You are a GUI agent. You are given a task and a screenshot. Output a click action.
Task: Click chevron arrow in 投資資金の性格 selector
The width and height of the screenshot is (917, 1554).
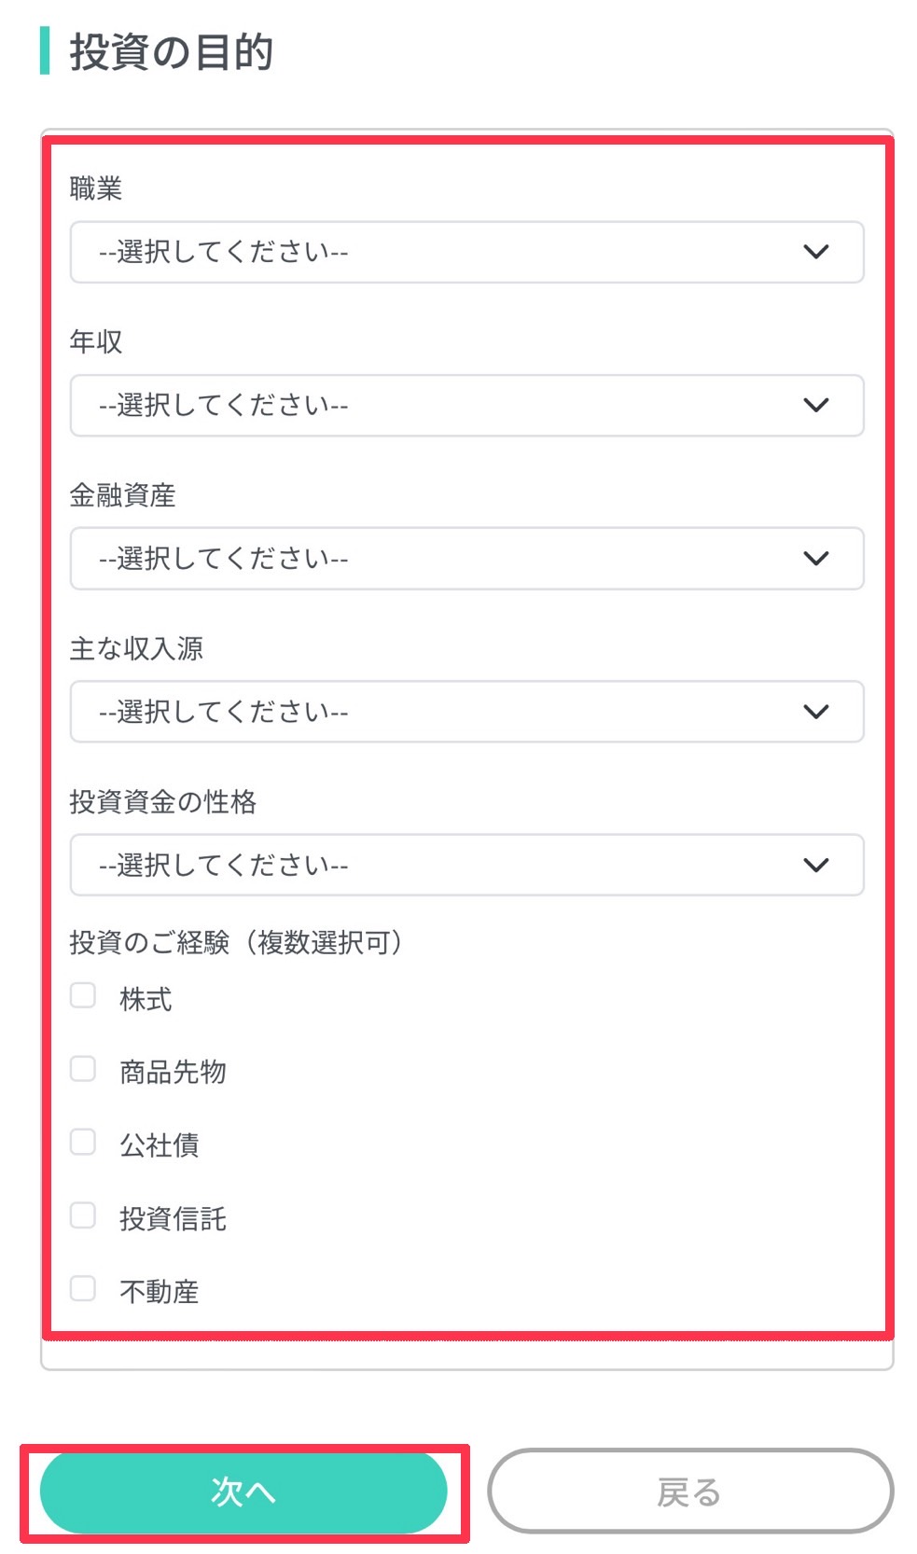[815, 865]
